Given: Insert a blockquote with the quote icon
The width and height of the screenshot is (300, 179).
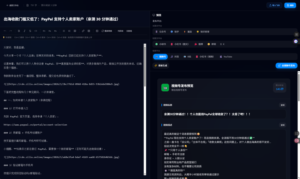Looking at the screenshot, I should point(75,31).
